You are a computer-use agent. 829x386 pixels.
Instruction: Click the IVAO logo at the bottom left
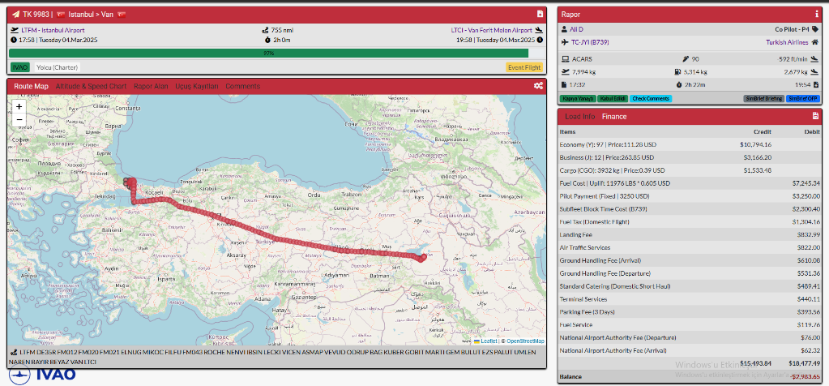point(45,374)
